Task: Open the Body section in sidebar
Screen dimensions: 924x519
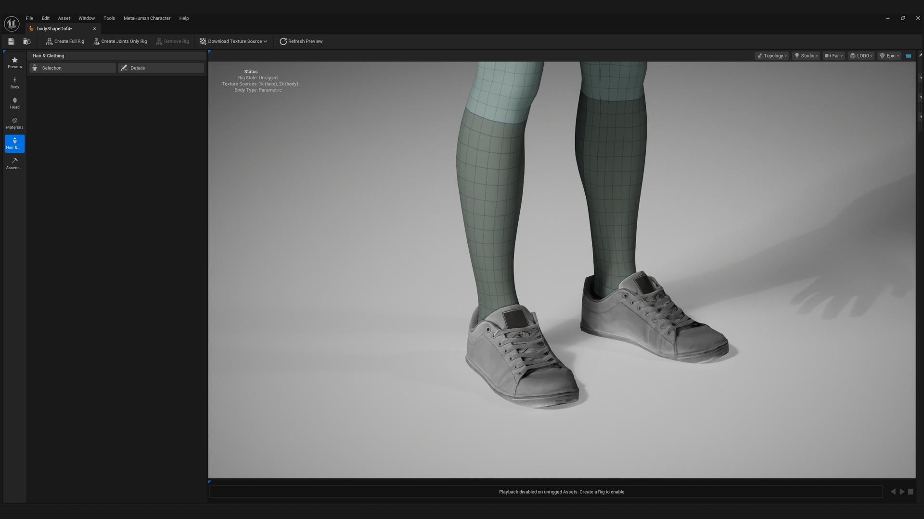Action: 14,83
